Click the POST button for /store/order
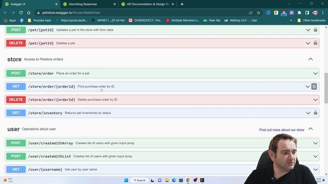Screen dimensions: 328x184 pyautogui.click(x=16, y=73)
